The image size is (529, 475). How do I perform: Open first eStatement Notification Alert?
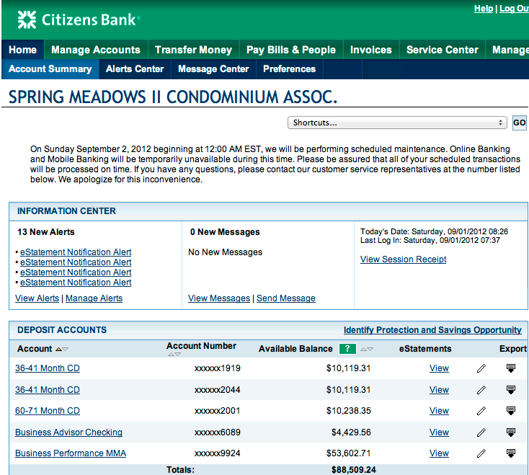tap(76, 252)
